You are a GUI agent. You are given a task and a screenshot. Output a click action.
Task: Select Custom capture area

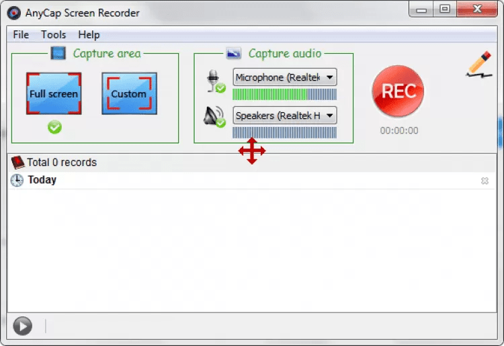click(129, 93)
